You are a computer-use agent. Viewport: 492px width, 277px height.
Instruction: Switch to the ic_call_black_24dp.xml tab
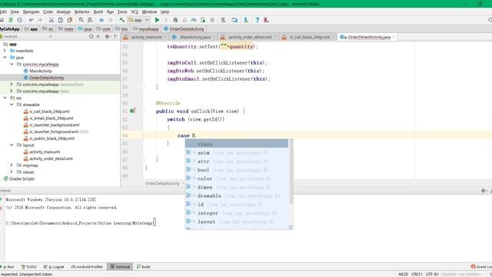[x=309, y=37]
